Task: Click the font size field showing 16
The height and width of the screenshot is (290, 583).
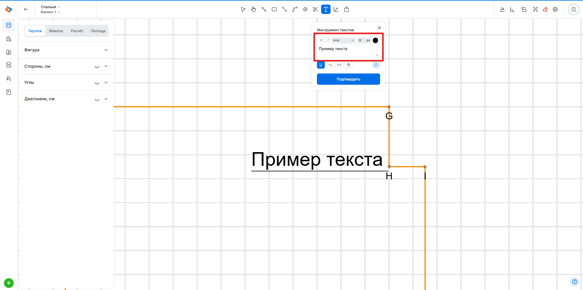Action: point(361,40)
